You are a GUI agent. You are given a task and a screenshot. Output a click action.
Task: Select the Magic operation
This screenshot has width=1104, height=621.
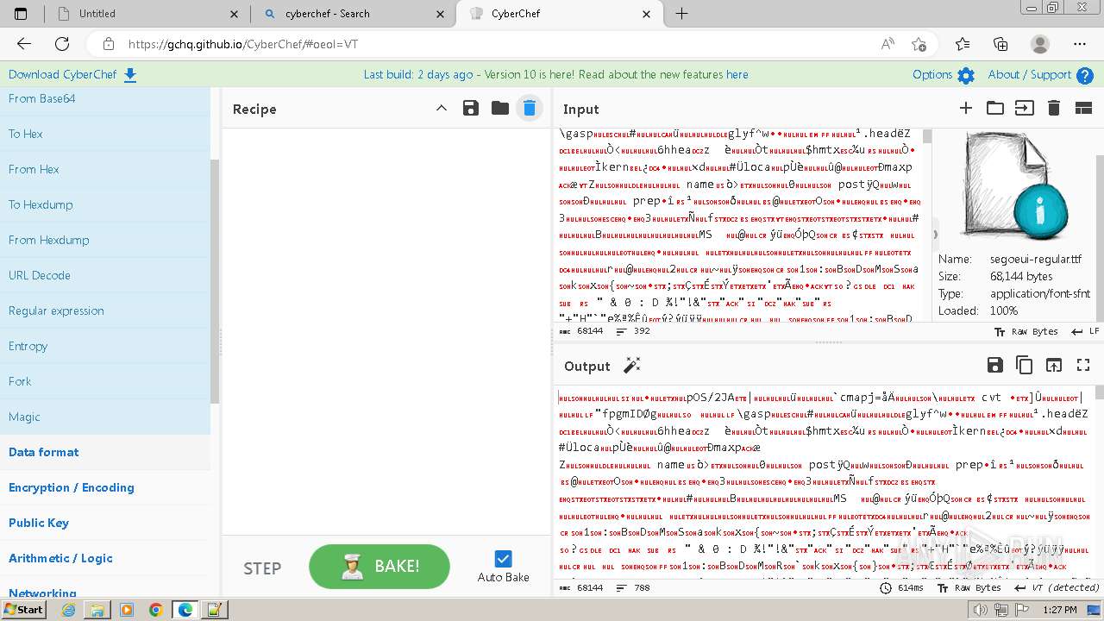point(105,417)
